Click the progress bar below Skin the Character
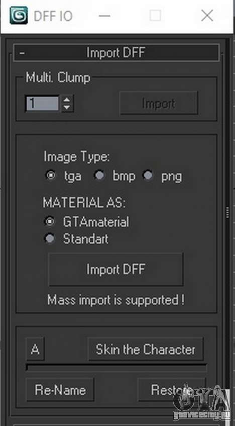The width and height of the screenshot is (235, 426). click(x=116, y=368)
